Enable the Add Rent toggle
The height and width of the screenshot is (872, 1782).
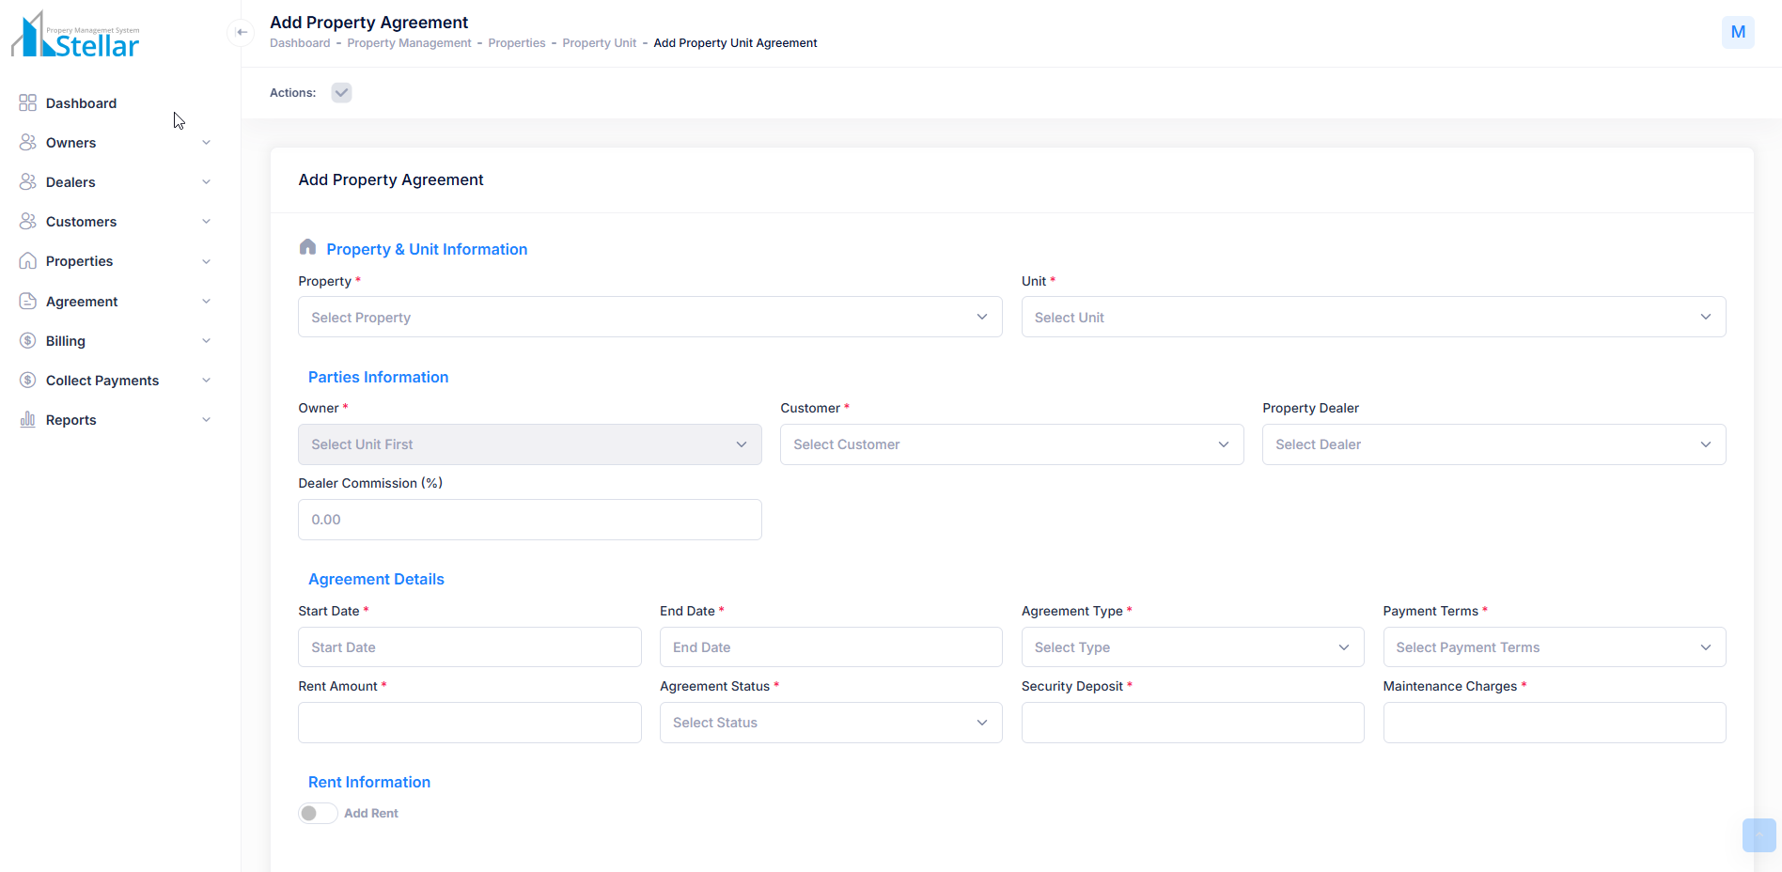[318, 814]
